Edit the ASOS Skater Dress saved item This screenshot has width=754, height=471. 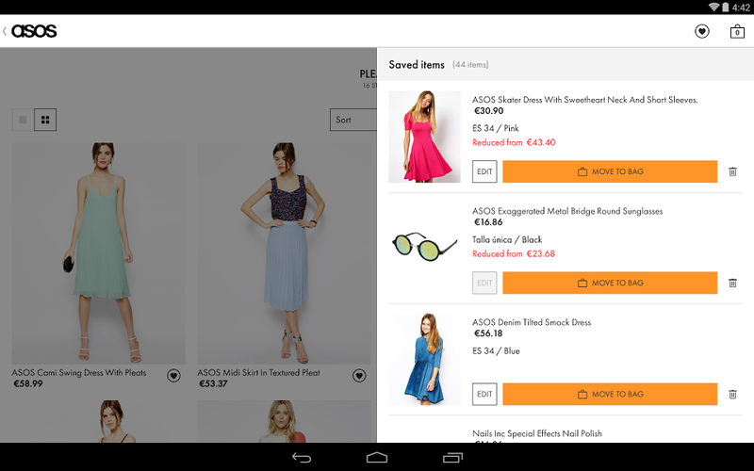point(484,171)
